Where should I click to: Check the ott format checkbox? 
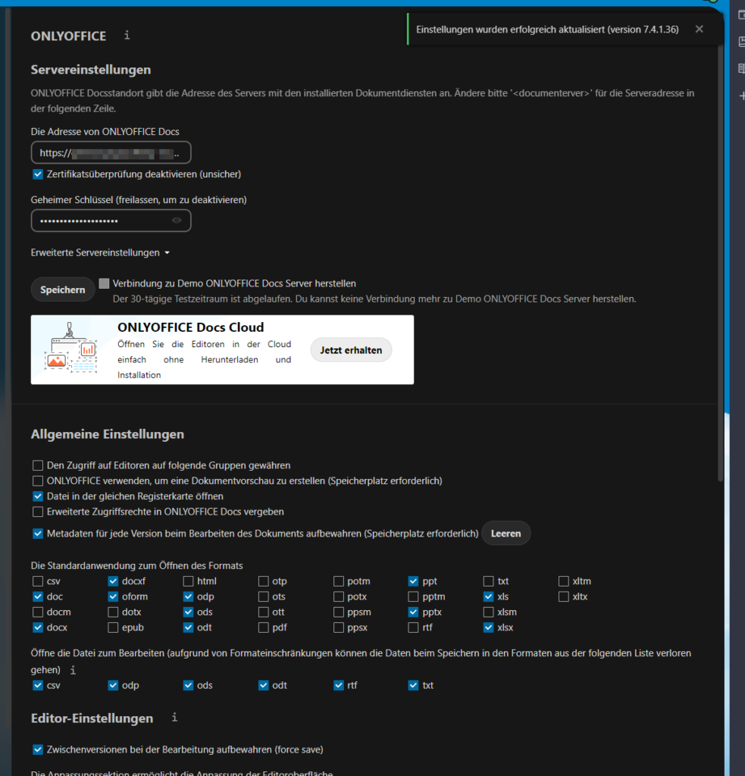[263, 612]
